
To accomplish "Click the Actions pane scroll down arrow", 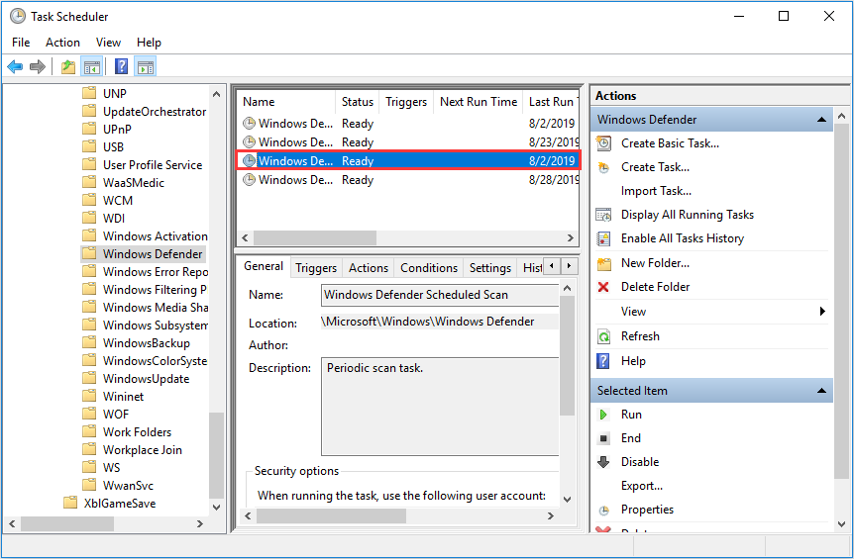I will [x=841, y=524].
